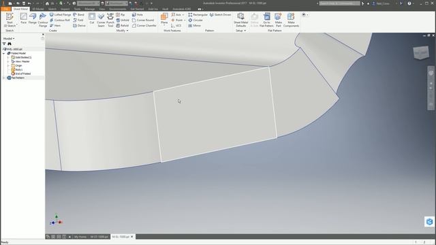Select the Unfold tool

click(x=123, y=20)
